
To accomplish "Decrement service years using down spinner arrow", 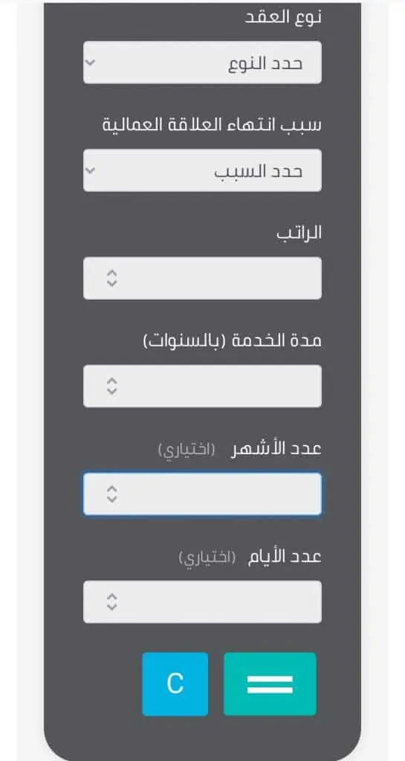I will pyautogui.click(x=112, y=391).
